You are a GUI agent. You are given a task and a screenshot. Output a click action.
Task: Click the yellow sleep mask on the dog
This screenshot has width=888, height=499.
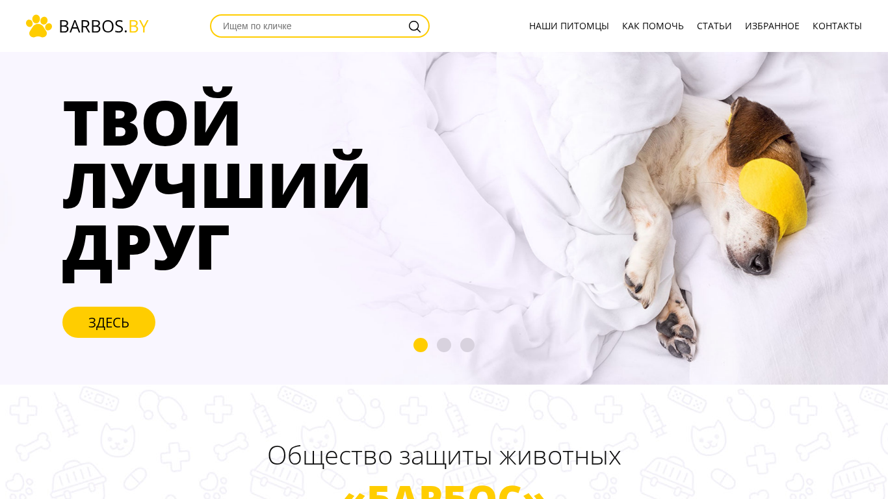tap(772, 195)
